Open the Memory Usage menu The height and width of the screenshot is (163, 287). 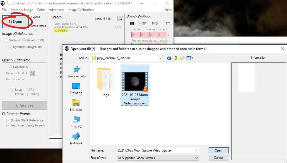coord(22,10)
